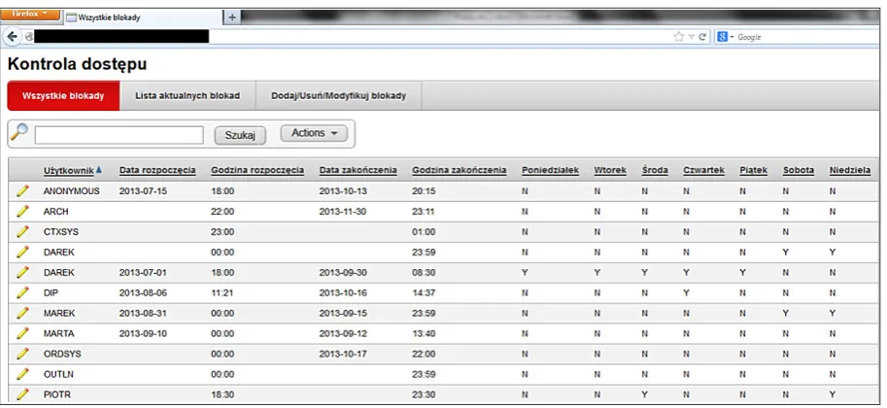887x408 pixels.
Task: Click end time 14:37 in DIP row
Action: 424,293
